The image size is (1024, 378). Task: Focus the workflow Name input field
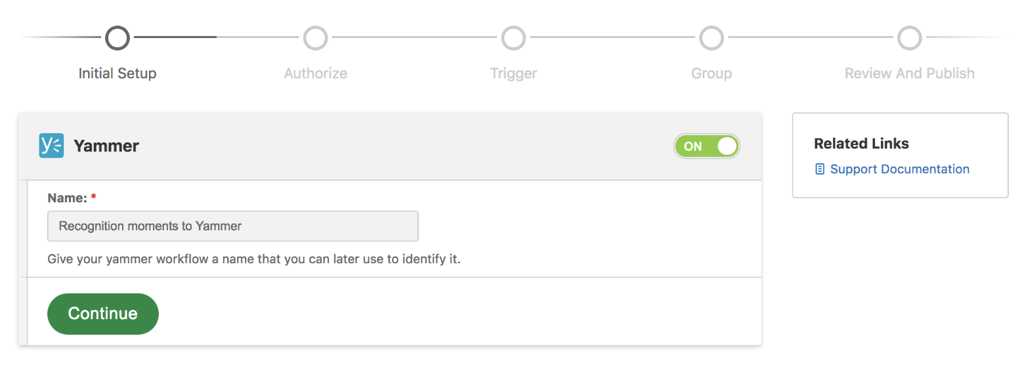pyautogui.click(x=233, y=226)
